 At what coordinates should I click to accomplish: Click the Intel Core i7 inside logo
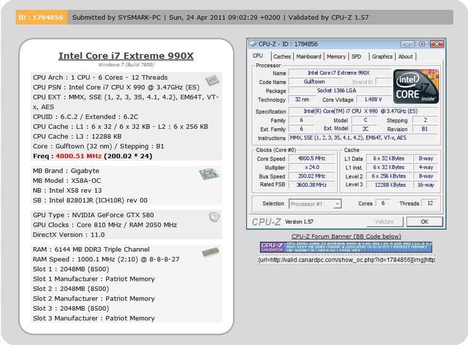click(x=416, y=86)
